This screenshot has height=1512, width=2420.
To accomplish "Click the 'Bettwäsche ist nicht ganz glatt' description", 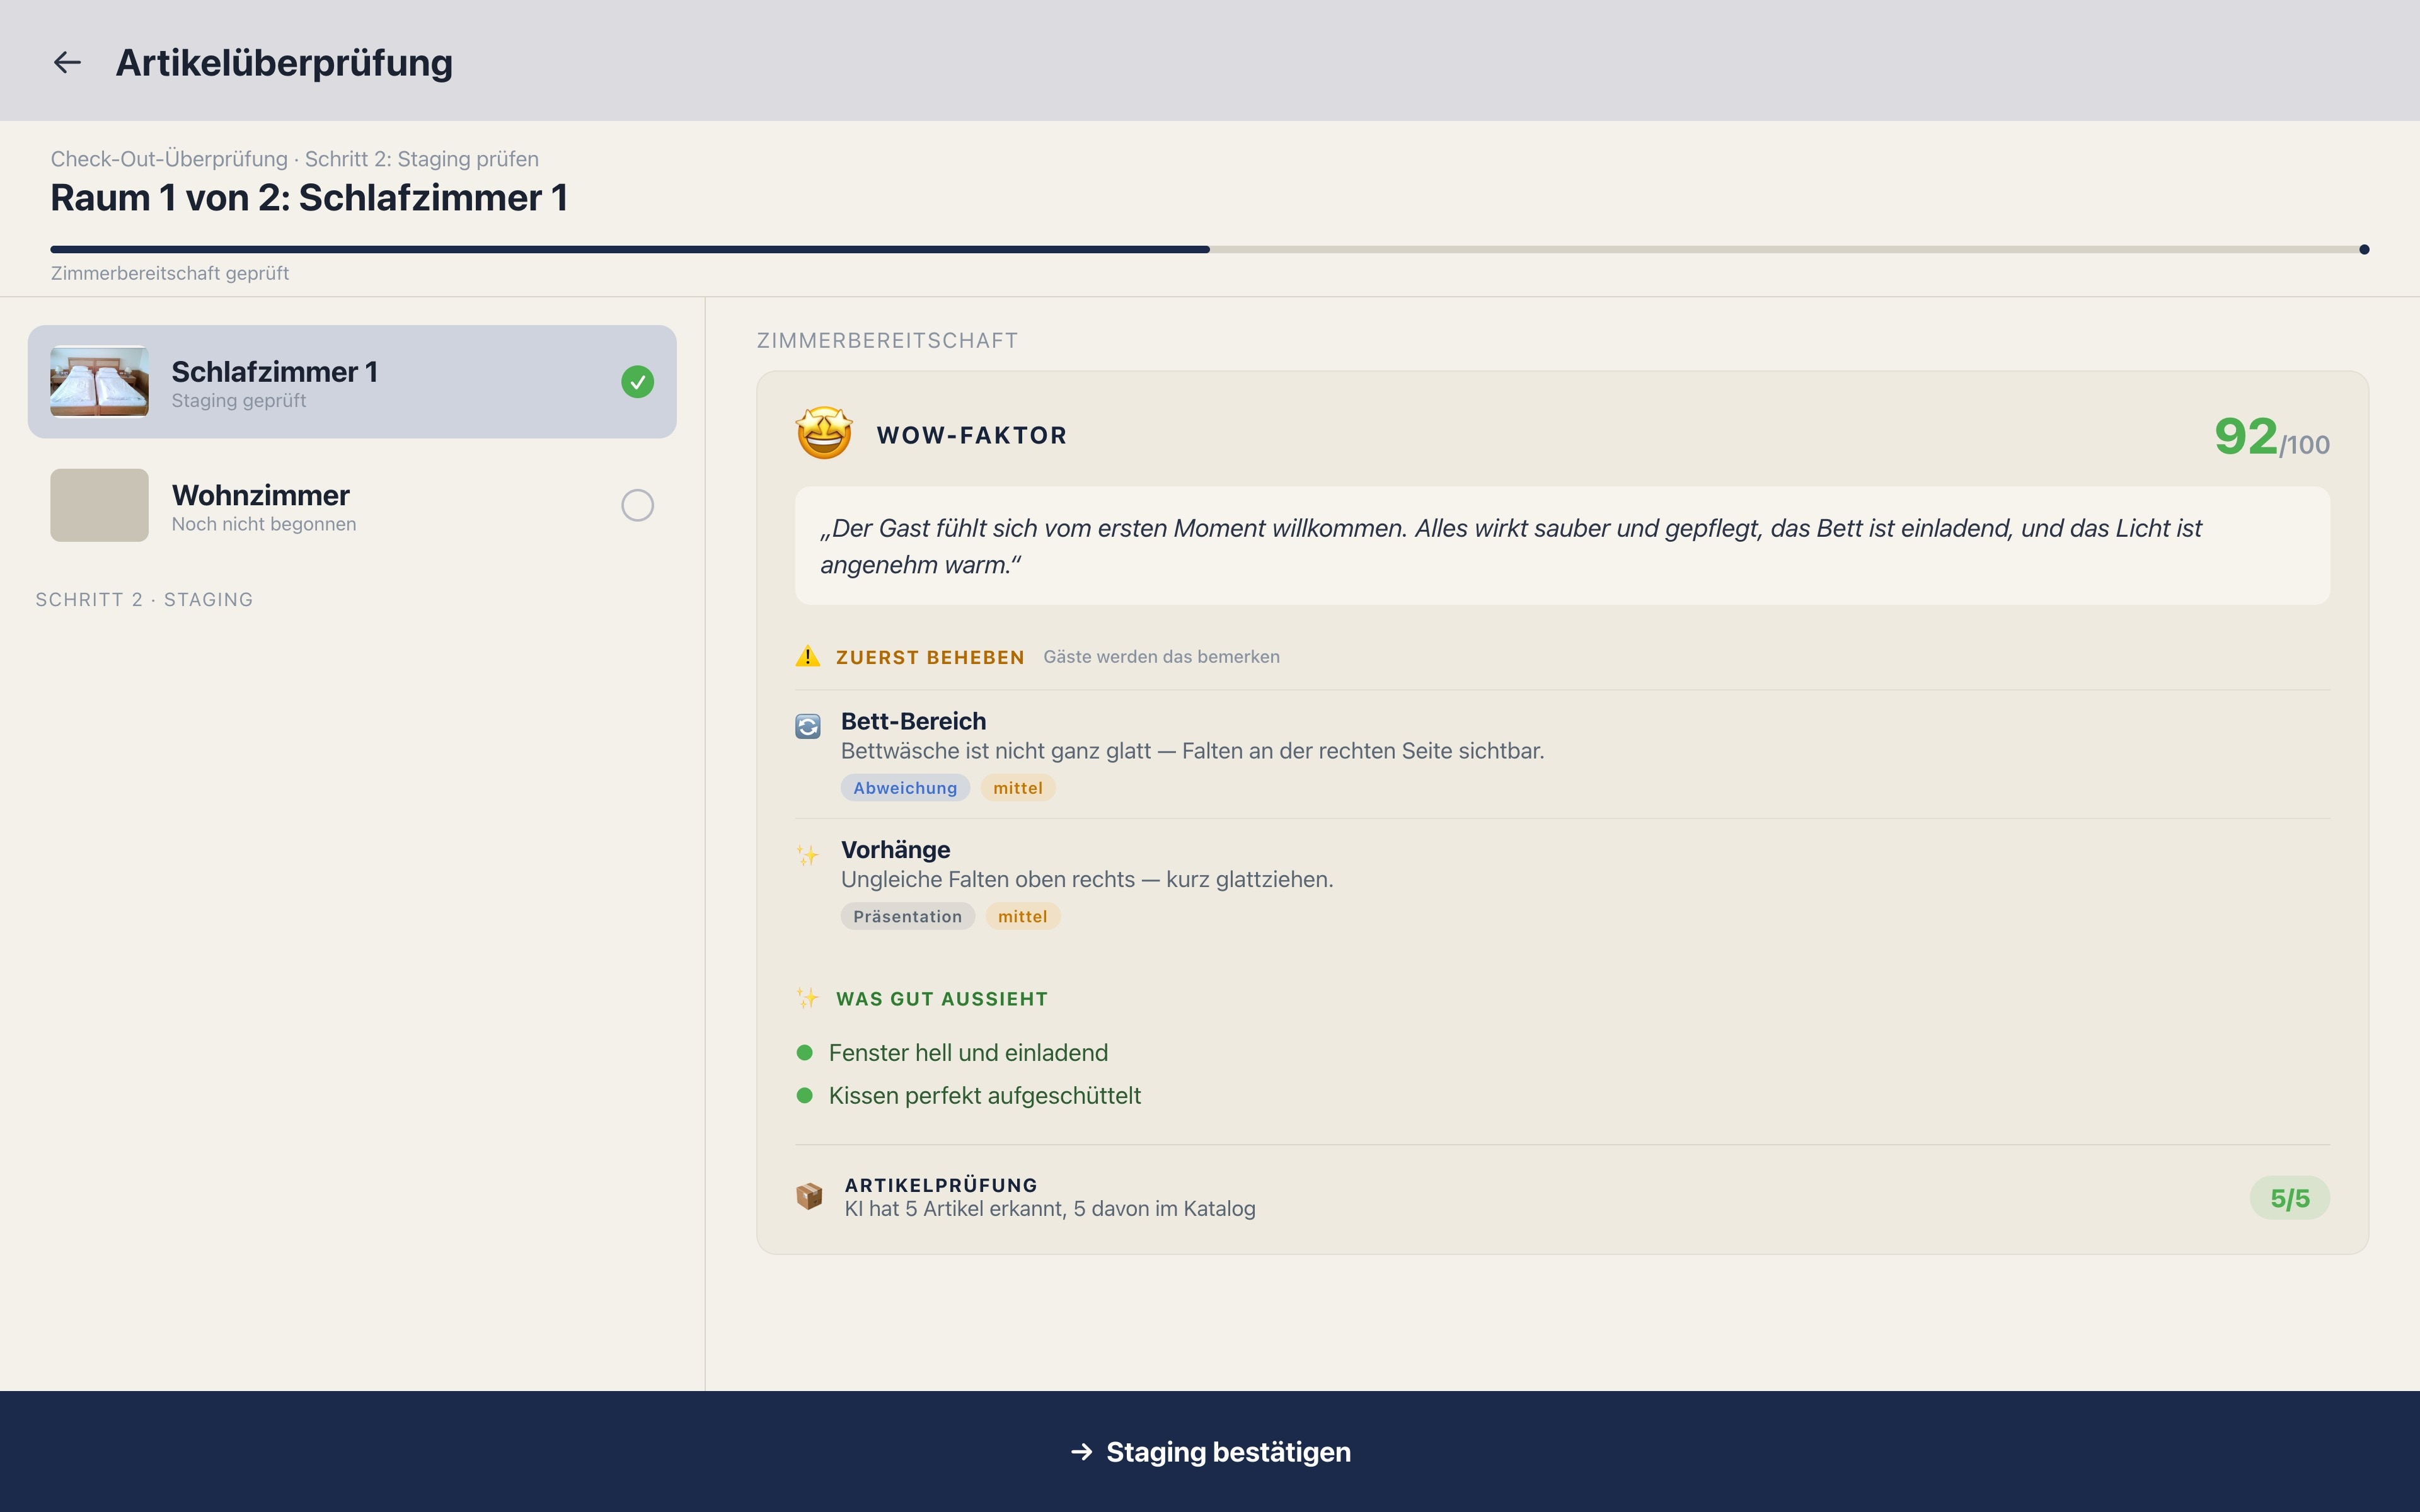I will tap(1192, 751).
